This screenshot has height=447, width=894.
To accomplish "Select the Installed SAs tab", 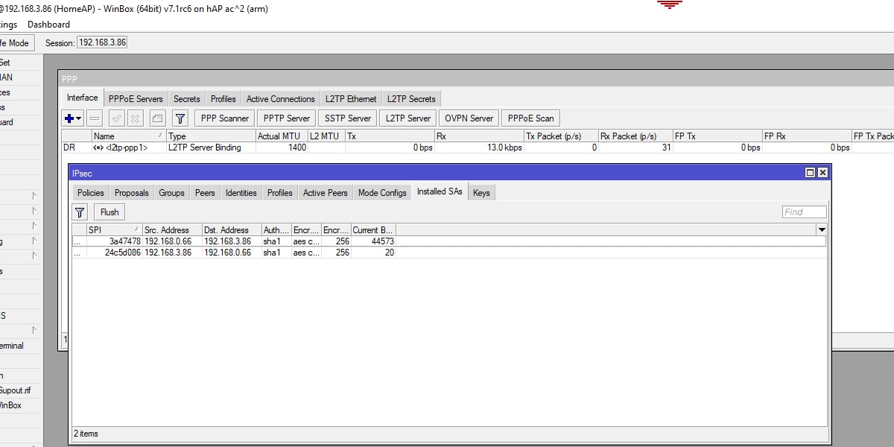I will coord(440,191).
